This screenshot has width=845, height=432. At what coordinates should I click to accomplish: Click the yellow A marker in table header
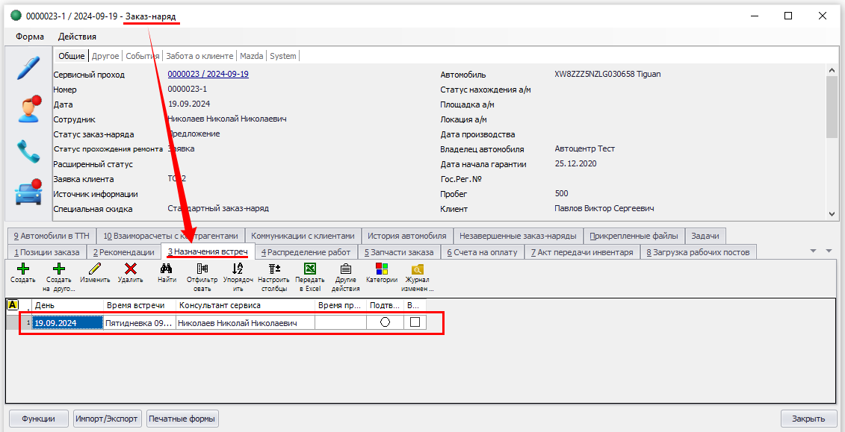click(13, 304)
